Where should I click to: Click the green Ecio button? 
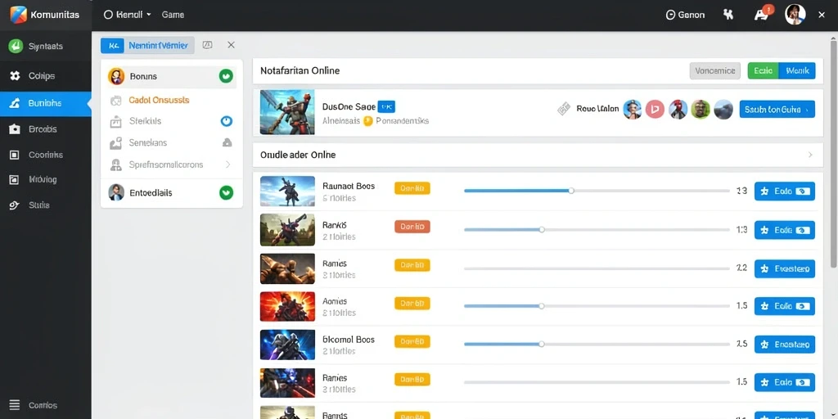764,70
